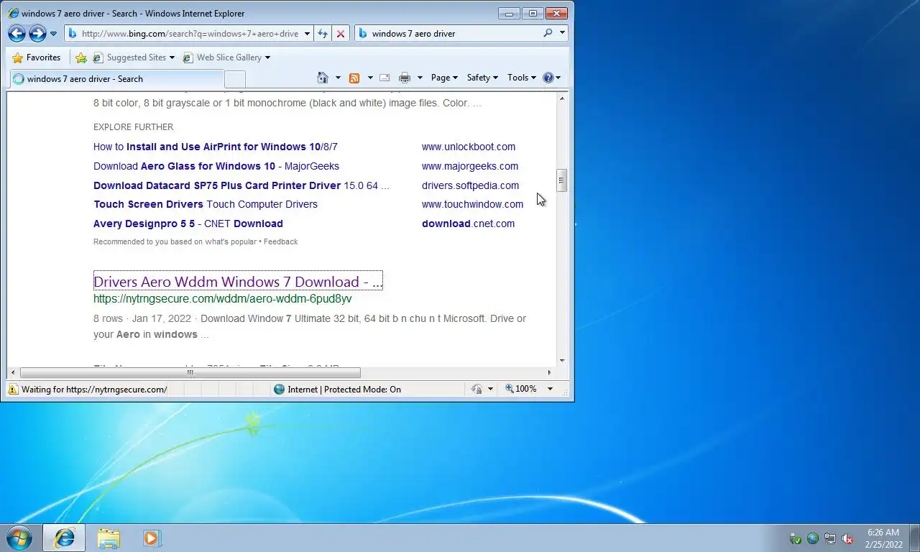Click www.majorgeeks.com
This screenshot has height=552, width=920.
coord(470,166)
